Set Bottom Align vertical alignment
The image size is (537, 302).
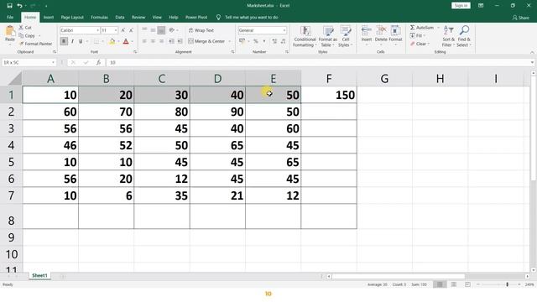click(x=161, y=30)
